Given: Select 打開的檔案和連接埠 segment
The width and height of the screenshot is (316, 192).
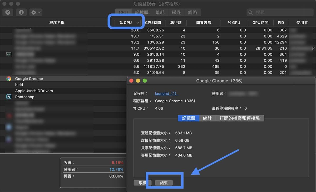Looking at the screenshot, I should 240,118.
